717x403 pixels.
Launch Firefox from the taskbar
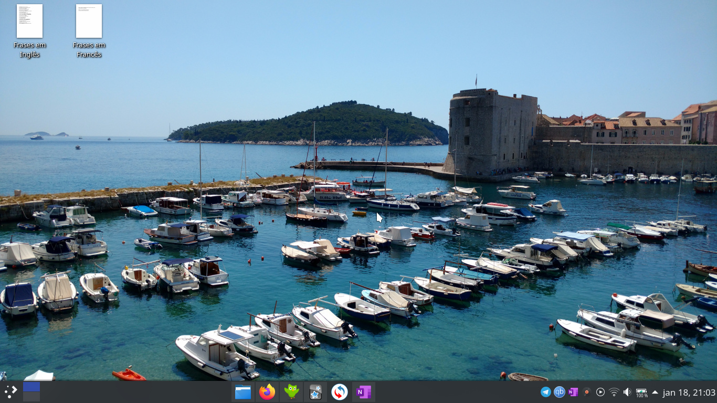tap(267, 392)
